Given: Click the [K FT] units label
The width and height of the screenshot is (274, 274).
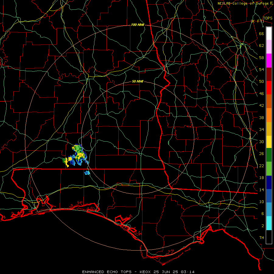Looking at the screenshot, I should [x=257, y=21].
